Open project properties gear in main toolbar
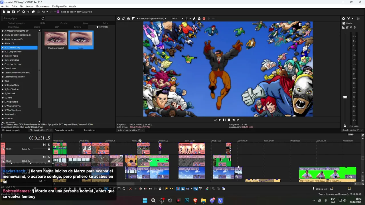 coord(23,12)
